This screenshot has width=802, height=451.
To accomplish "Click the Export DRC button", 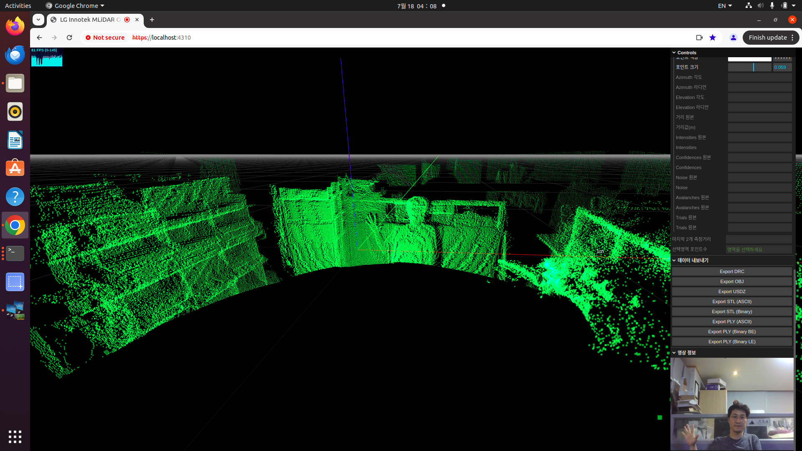I will [x=731, y=271].
